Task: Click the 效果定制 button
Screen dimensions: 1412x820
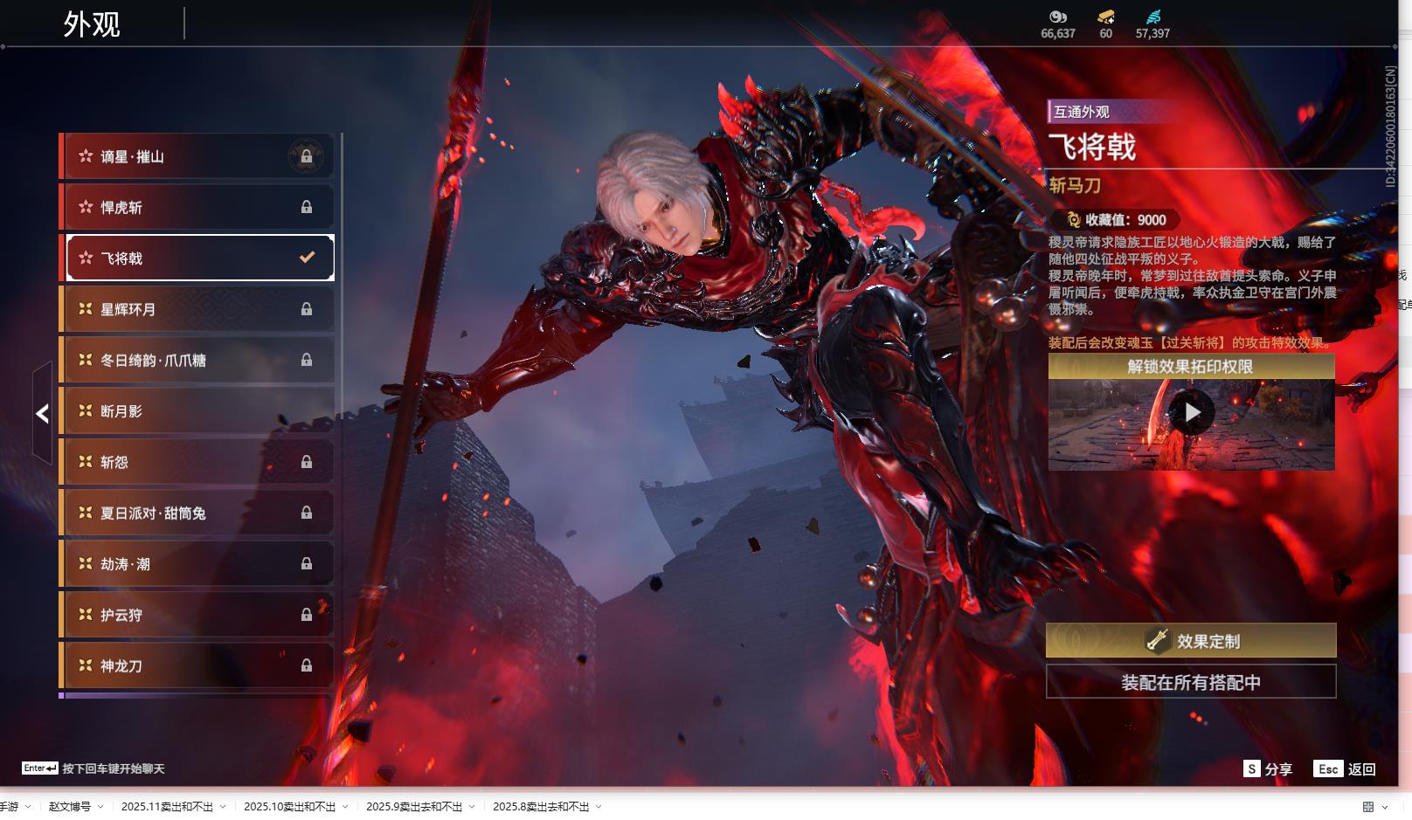Action: coord(1191,641)
